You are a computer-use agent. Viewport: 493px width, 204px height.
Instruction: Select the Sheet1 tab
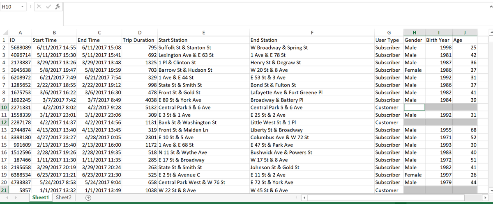pos(41,197)
